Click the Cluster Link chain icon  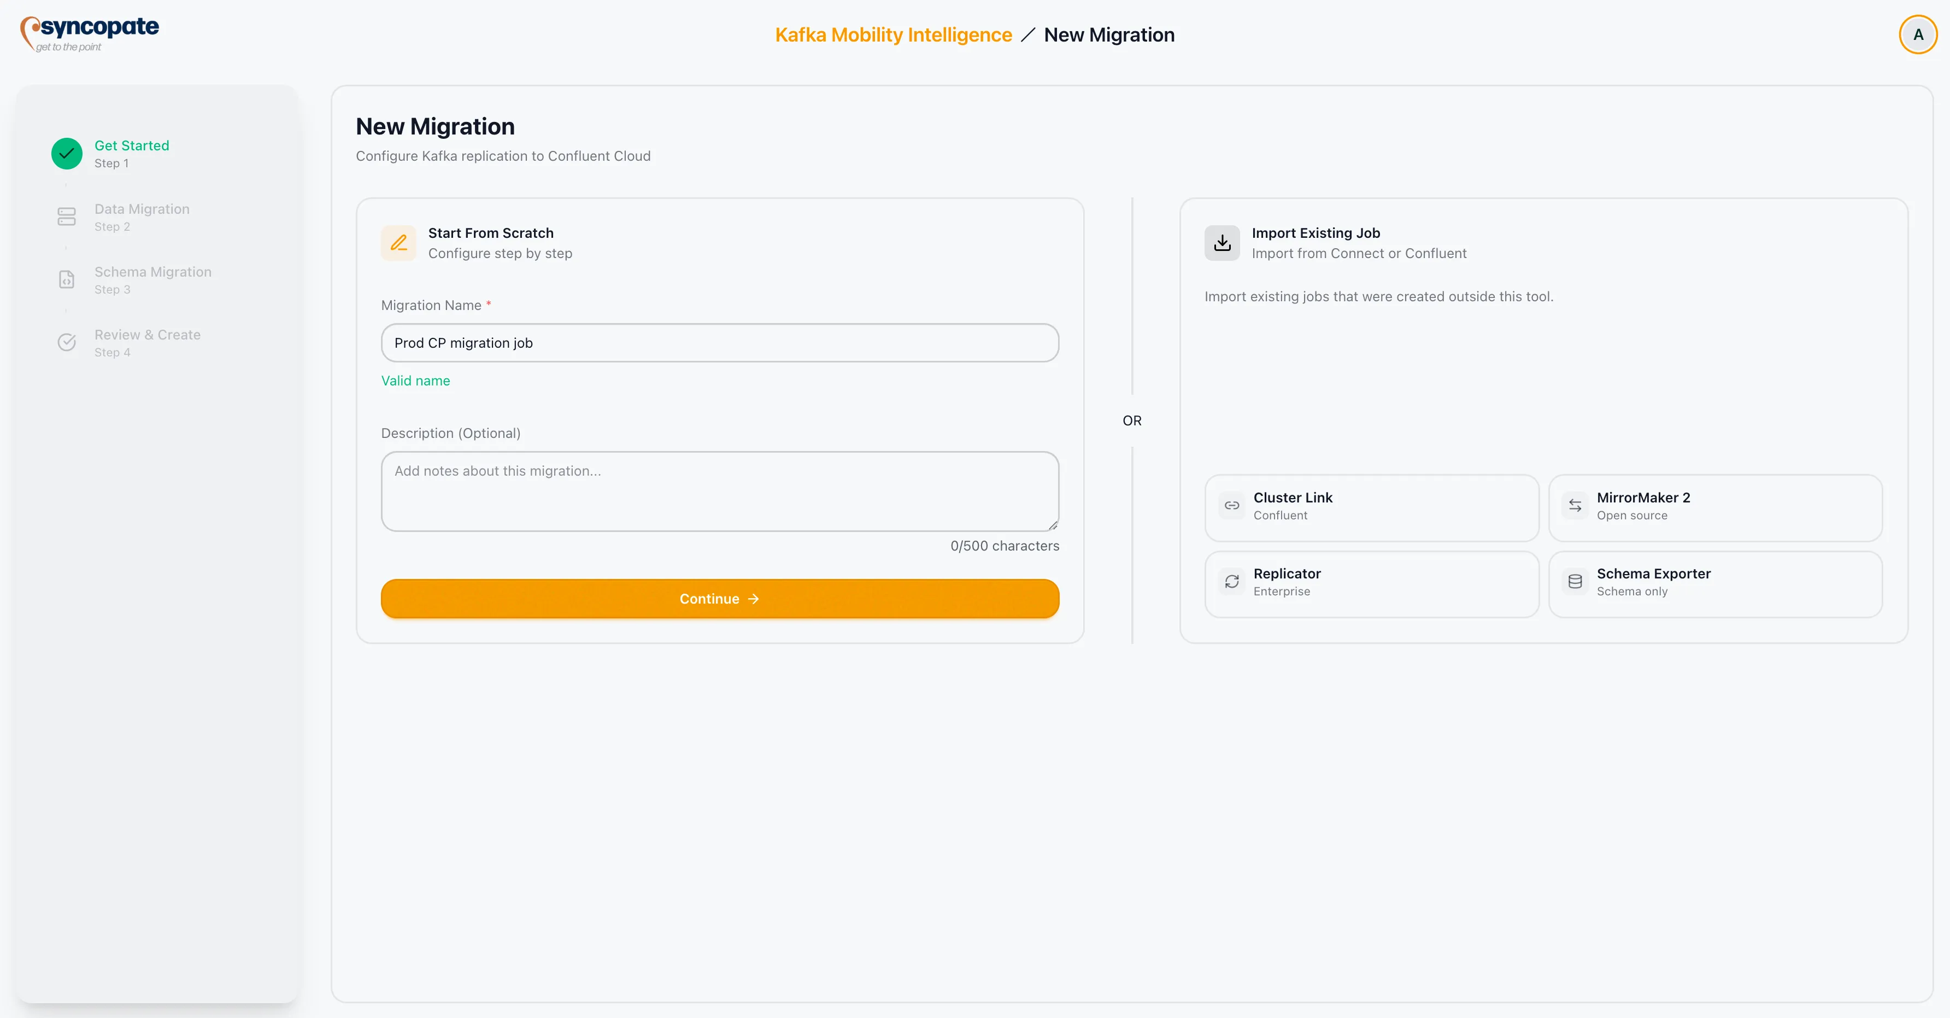click(1232, 506)
